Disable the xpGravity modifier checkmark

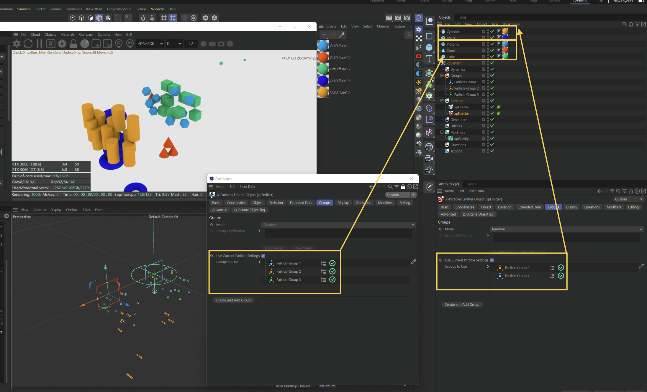coord(492,138)
